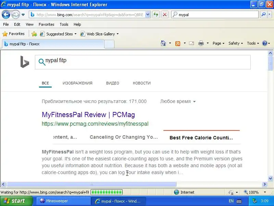
Task: Click the system tray network icon
Action: 254,201
